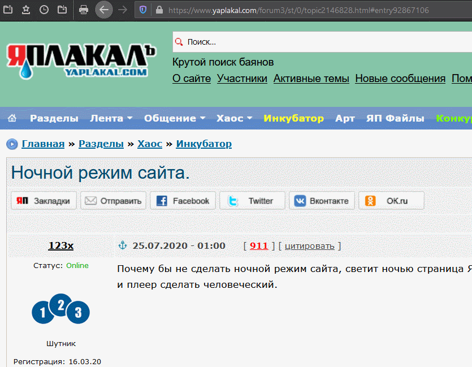Screen dimensions: 472x367
Task: Open browsing history clock icon
Action: click(44, 10)
